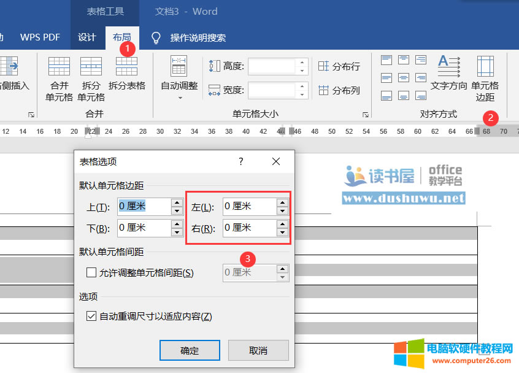Switch to the 设计 ribbon tab

point(87,37)
